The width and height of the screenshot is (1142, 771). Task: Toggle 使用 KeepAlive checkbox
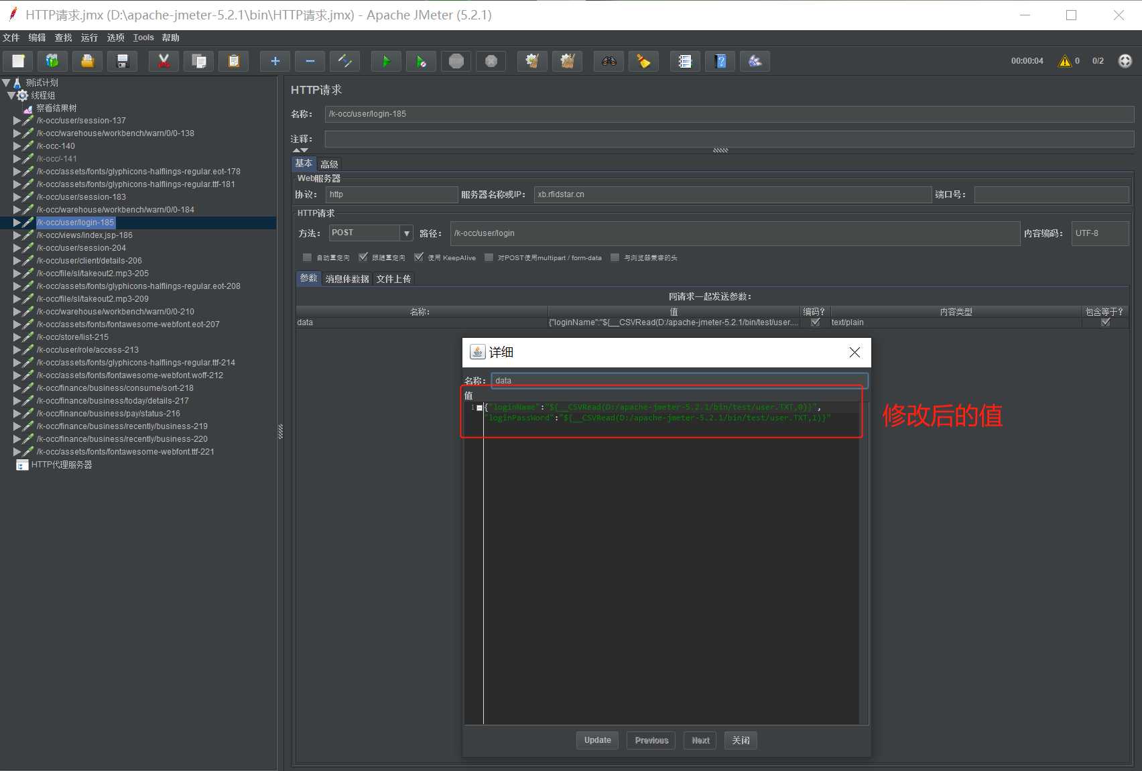[419, 257]
